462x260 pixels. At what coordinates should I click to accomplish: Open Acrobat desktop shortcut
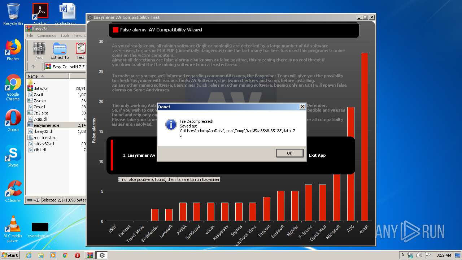pos(40,14)
